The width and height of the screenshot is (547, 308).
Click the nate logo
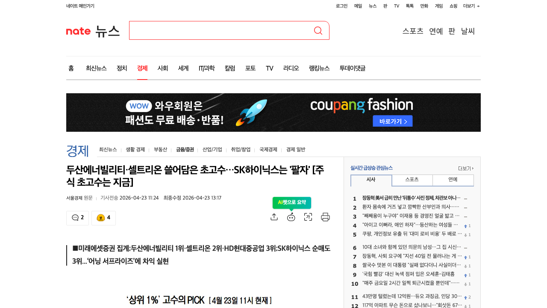click(x=78, y=31)
